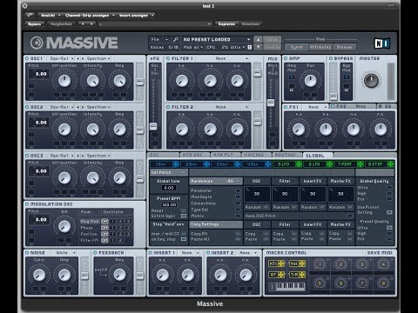Screen dimensions: 418x313
Task: Click the 4 Env blue crosshair handle
Action: (268, 164)
